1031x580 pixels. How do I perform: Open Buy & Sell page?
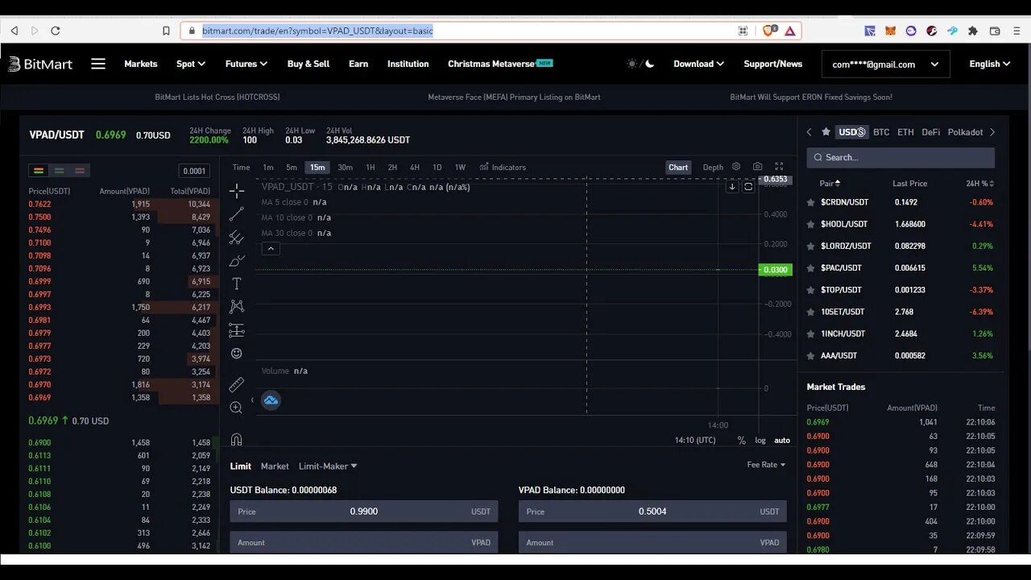308,64
